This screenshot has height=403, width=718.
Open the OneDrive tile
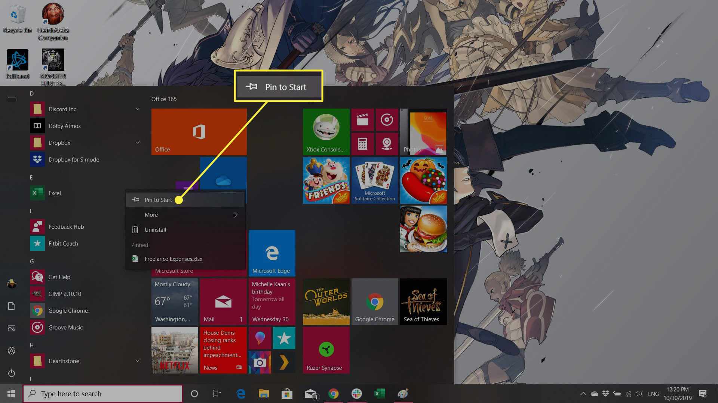(x=223, y=174)
